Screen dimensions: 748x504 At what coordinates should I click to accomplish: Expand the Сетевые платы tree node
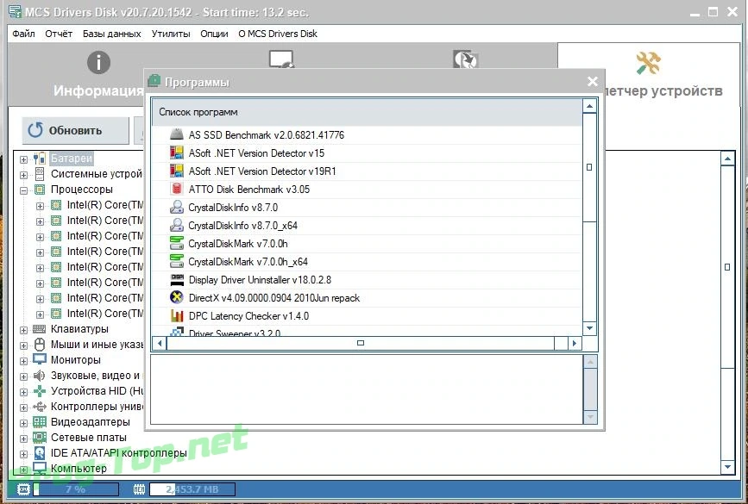[23, 439]
